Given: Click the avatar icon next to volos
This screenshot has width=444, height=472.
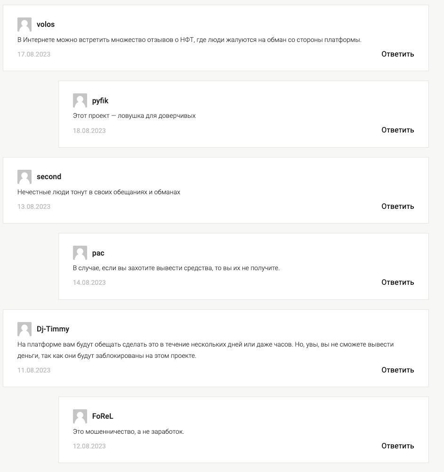Looking at the screenshot, I should 24,25.
